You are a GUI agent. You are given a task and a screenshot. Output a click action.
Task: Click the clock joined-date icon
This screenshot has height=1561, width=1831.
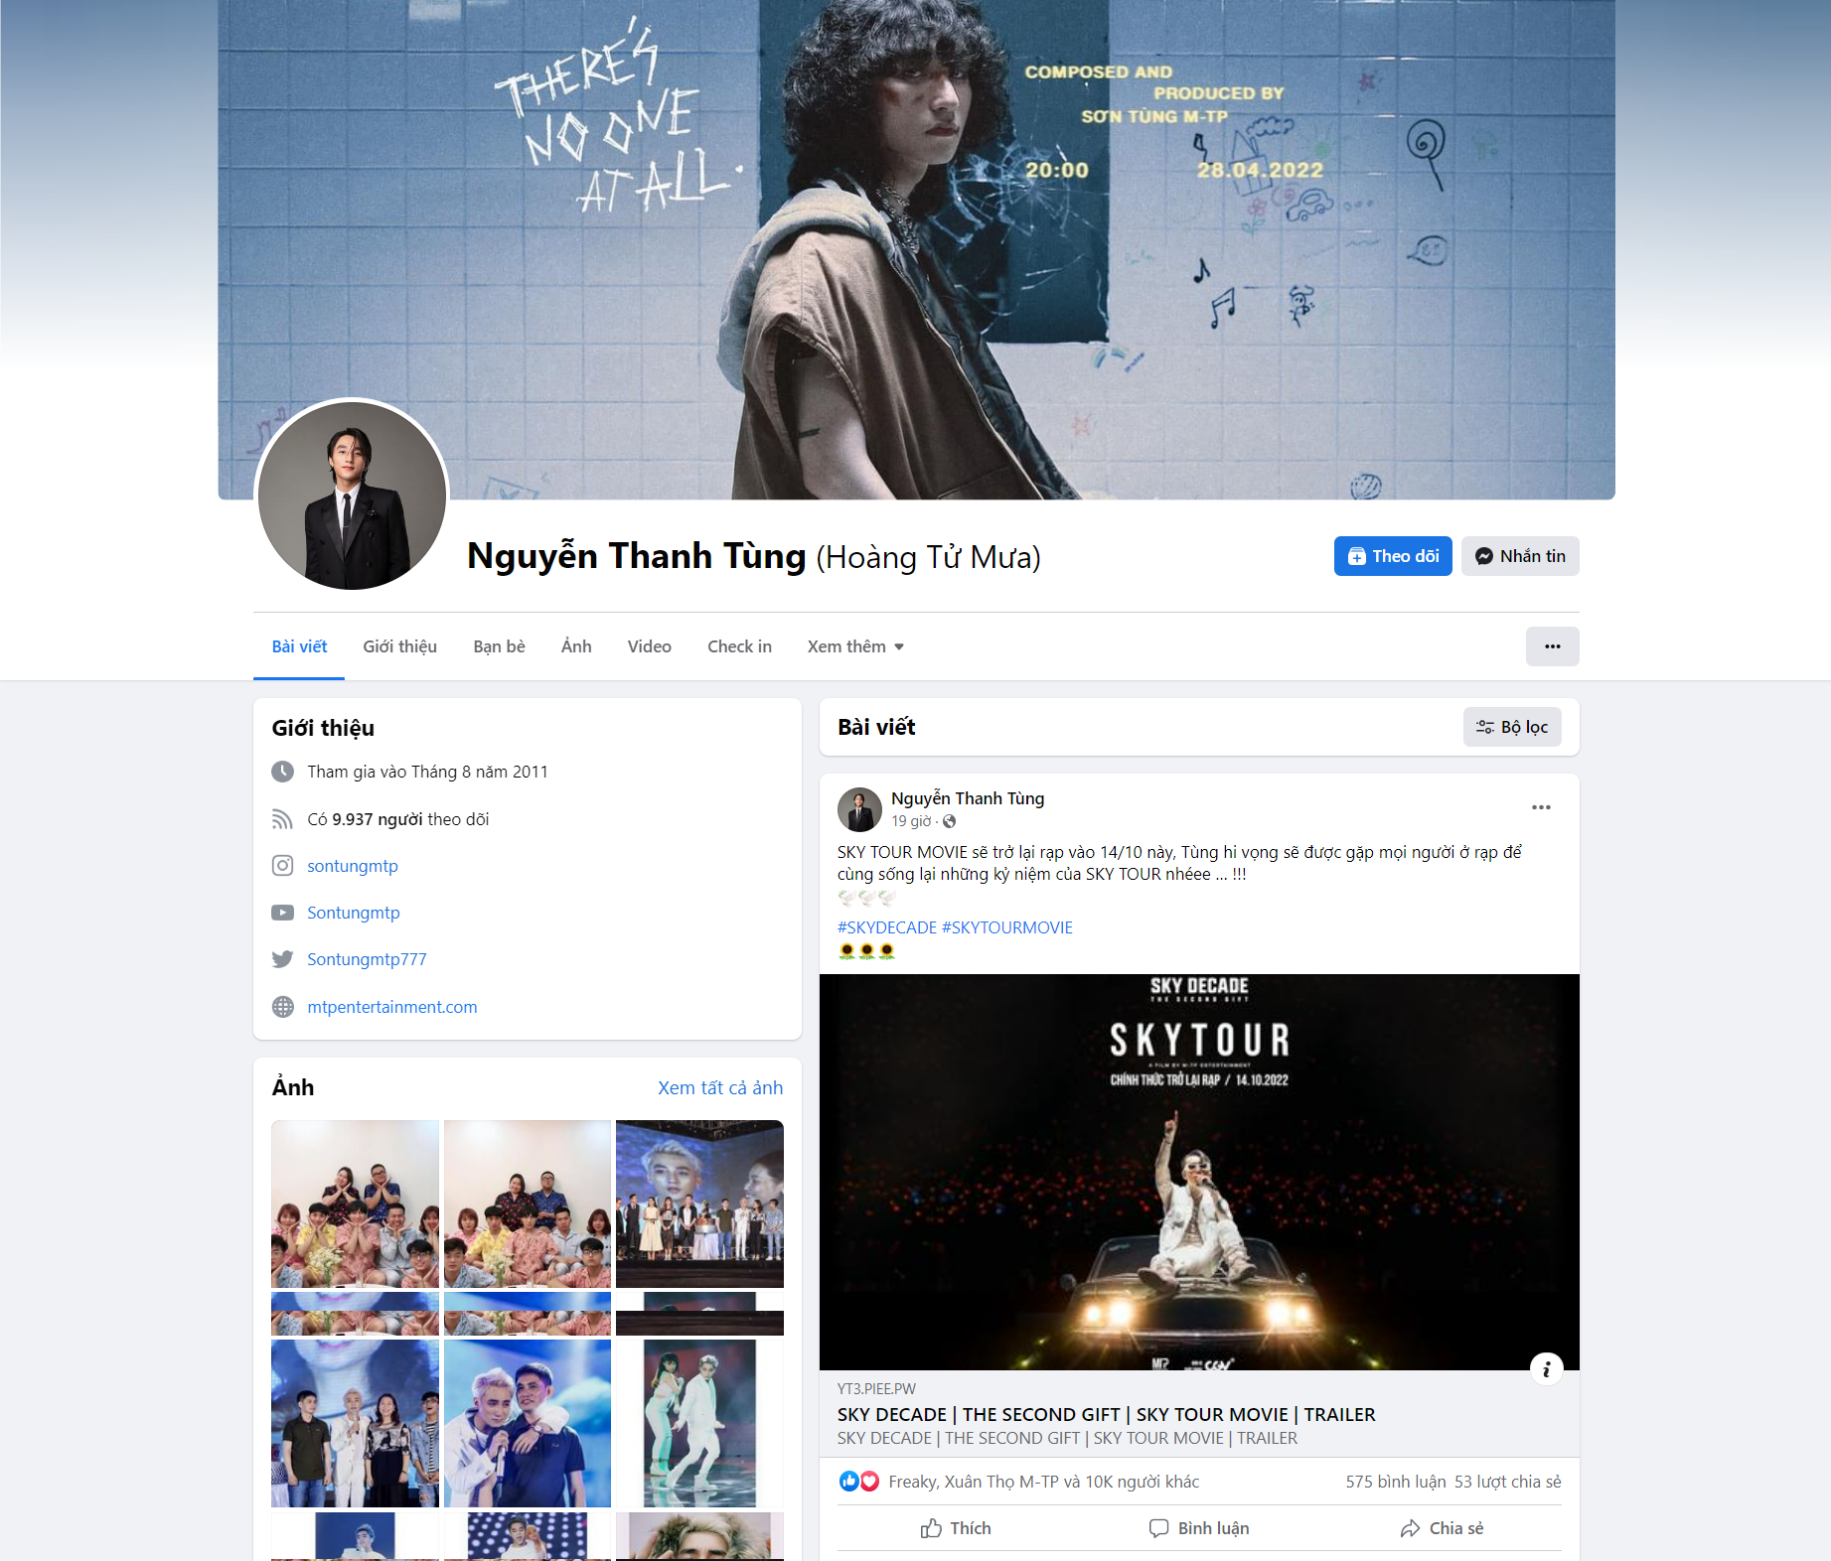(x=283, y=772)
